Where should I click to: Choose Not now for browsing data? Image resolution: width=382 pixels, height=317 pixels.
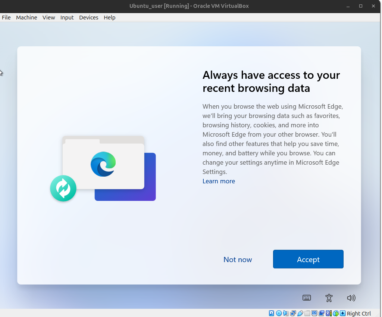click(238, 259)
